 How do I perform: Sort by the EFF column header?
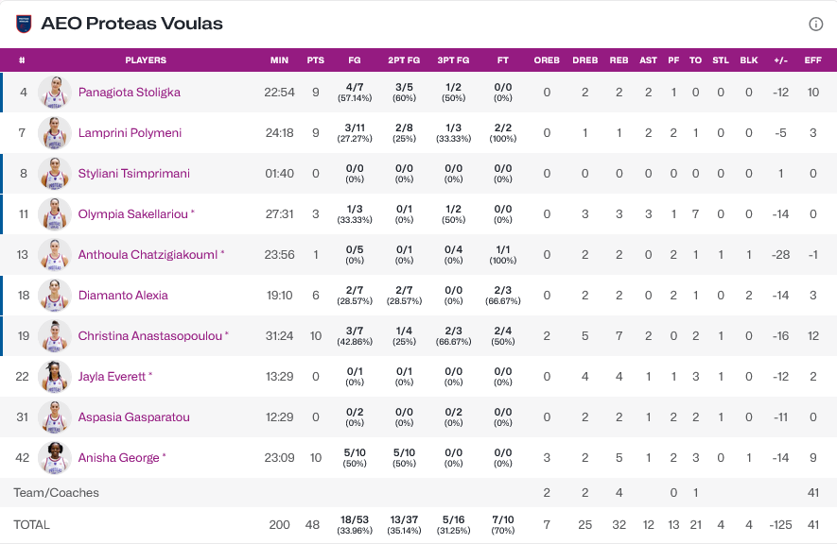coord(812,60)
